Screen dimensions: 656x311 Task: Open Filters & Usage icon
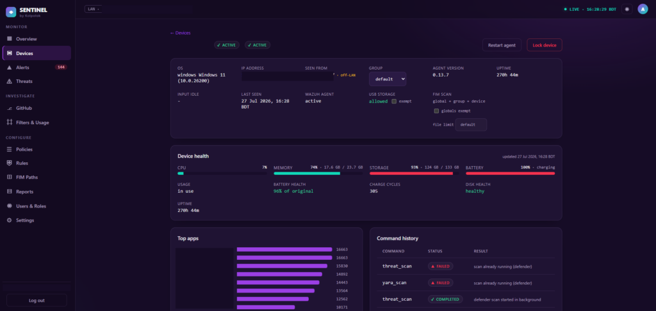9,123
